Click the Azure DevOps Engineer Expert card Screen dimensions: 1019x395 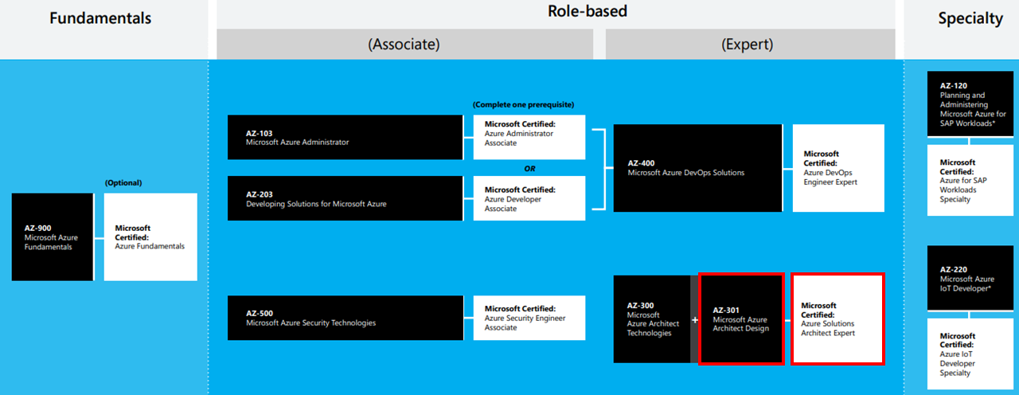coord(838,167)
